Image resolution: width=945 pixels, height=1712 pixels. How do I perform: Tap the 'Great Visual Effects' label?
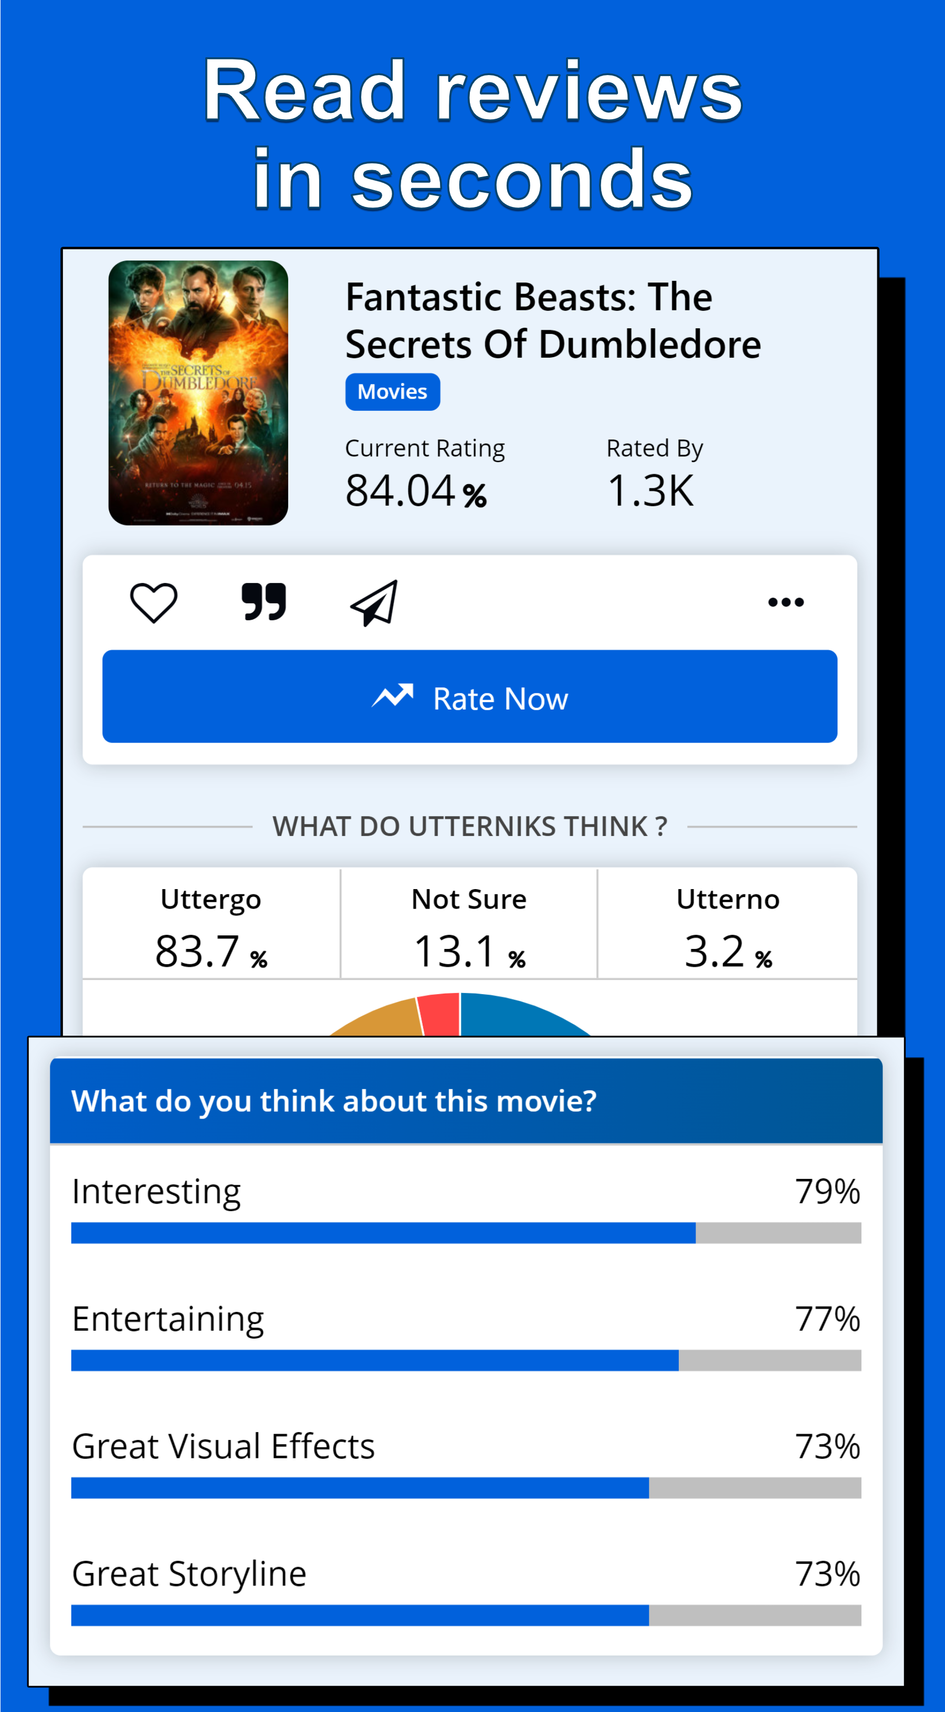tap(223, 1446)
